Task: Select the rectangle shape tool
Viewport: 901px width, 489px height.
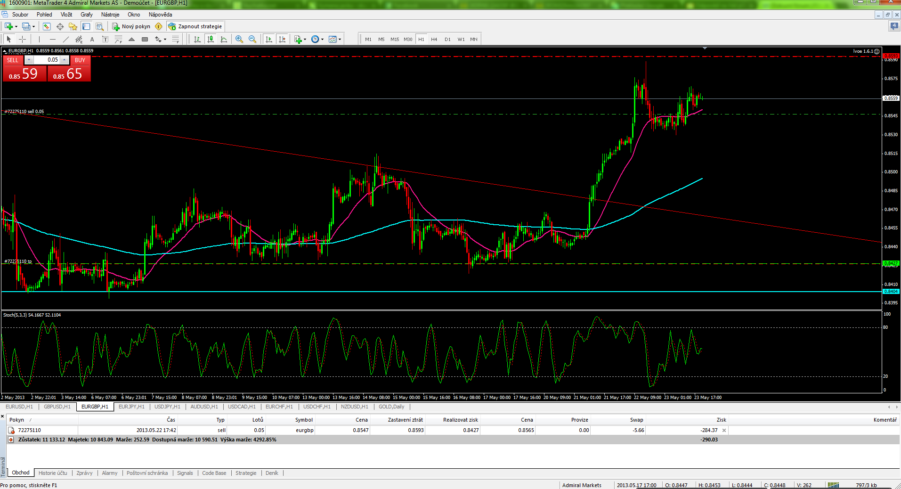Action: (x=145, y=39)
